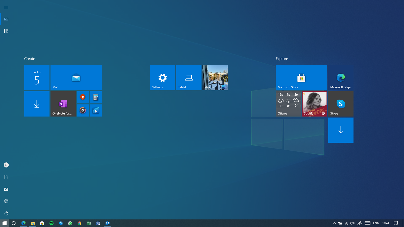Open Excel from the taskbar

tap(89, 223)
